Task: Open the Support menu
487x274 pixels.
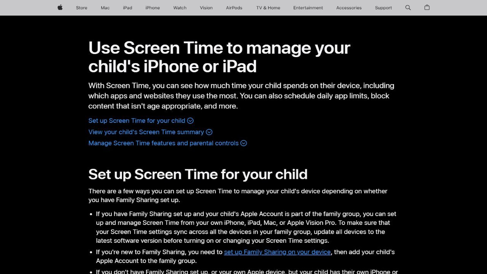Action: tap(384, 8)
